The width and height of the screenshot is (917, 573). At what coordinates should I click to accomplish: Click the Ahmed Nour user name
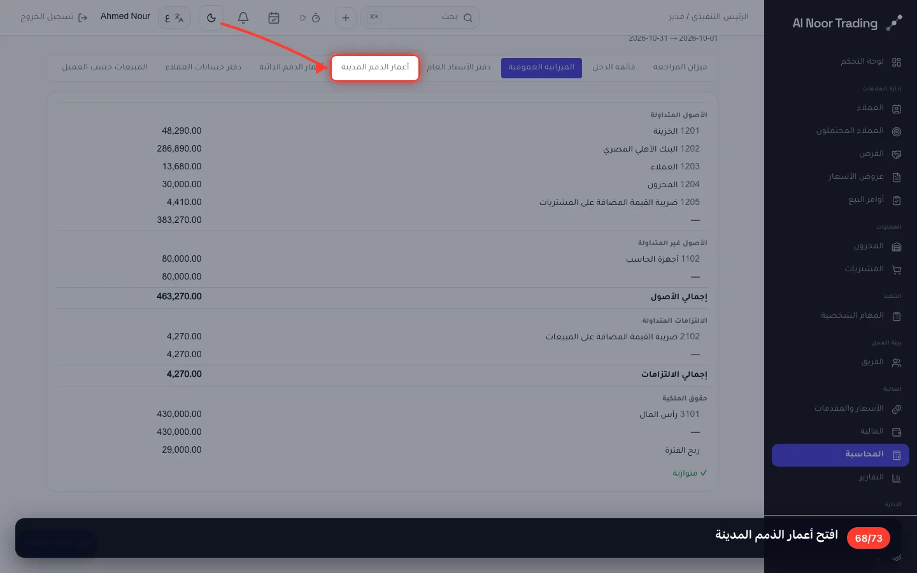tap(125, 17)
